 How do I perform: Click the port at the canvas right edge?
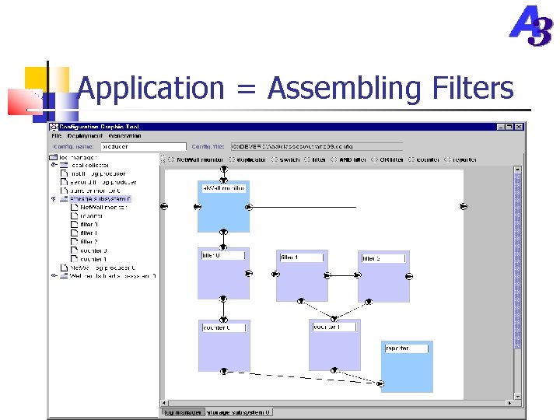[464, 206]
